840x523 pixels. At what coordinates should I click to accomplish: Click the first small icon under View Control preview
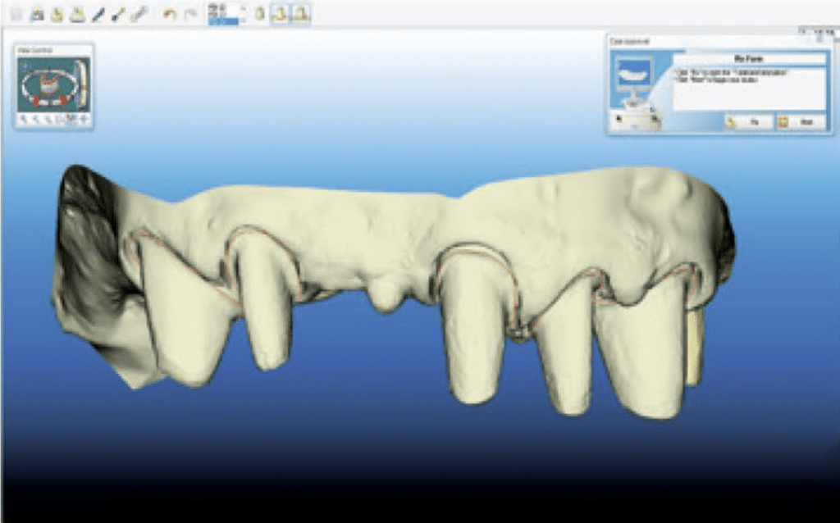click(x=24, y=120)
